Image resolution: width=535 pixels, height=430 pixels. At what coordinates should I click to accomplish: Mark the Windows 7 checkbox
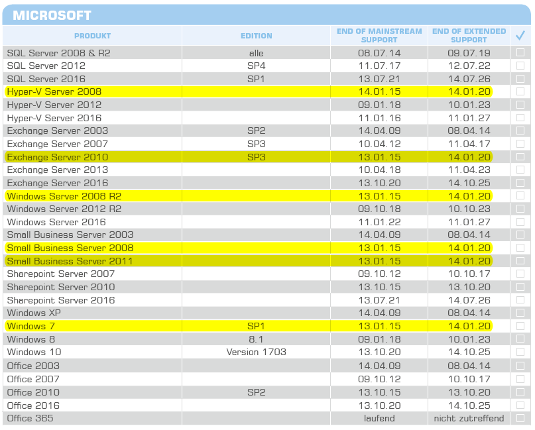[520, 326]
